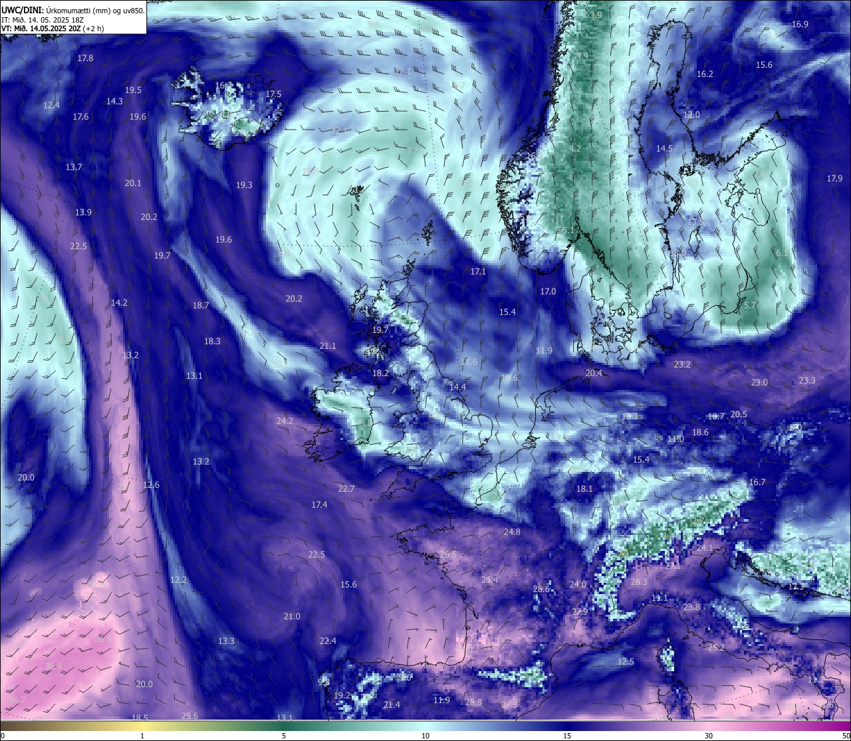Click the 17.6 value on the map
The height and width of the screenshot is (741, 851).
[80, 117]
